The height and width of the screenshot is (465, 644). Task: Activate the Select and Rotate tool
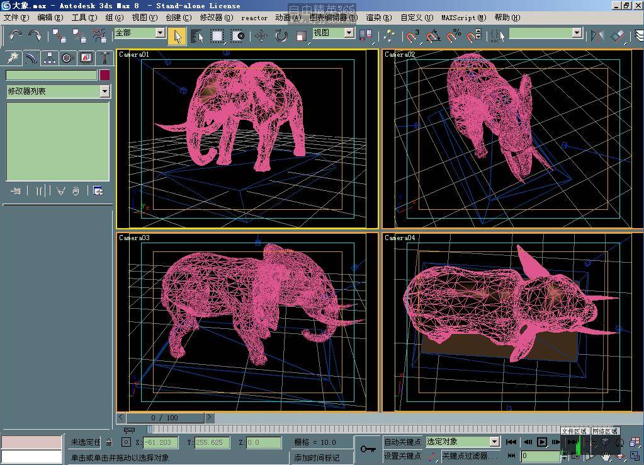click(281, 36)
